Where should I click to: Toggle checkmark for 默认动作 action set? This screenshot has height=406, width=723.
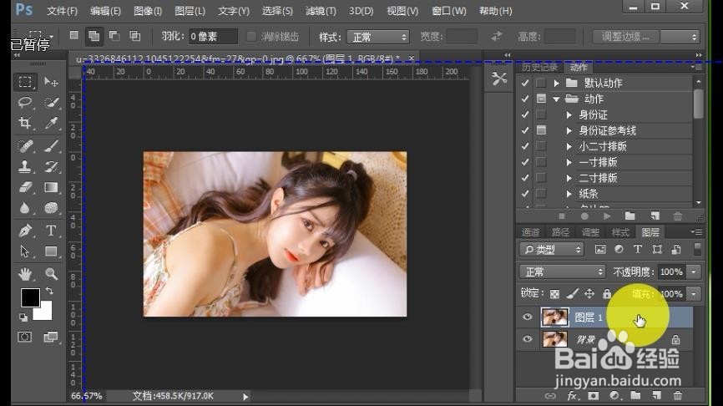point(525,83)
